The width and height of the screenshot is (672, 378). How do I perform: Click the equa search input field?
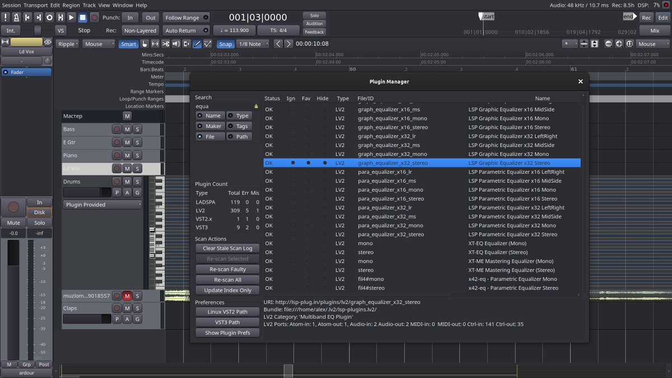tap(227, 106)
